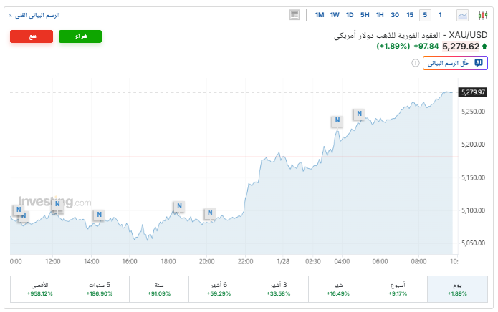Open the news marker near 20:00
Image resolution: width=498 pixels, height=312 pixels.
point(209,213)
